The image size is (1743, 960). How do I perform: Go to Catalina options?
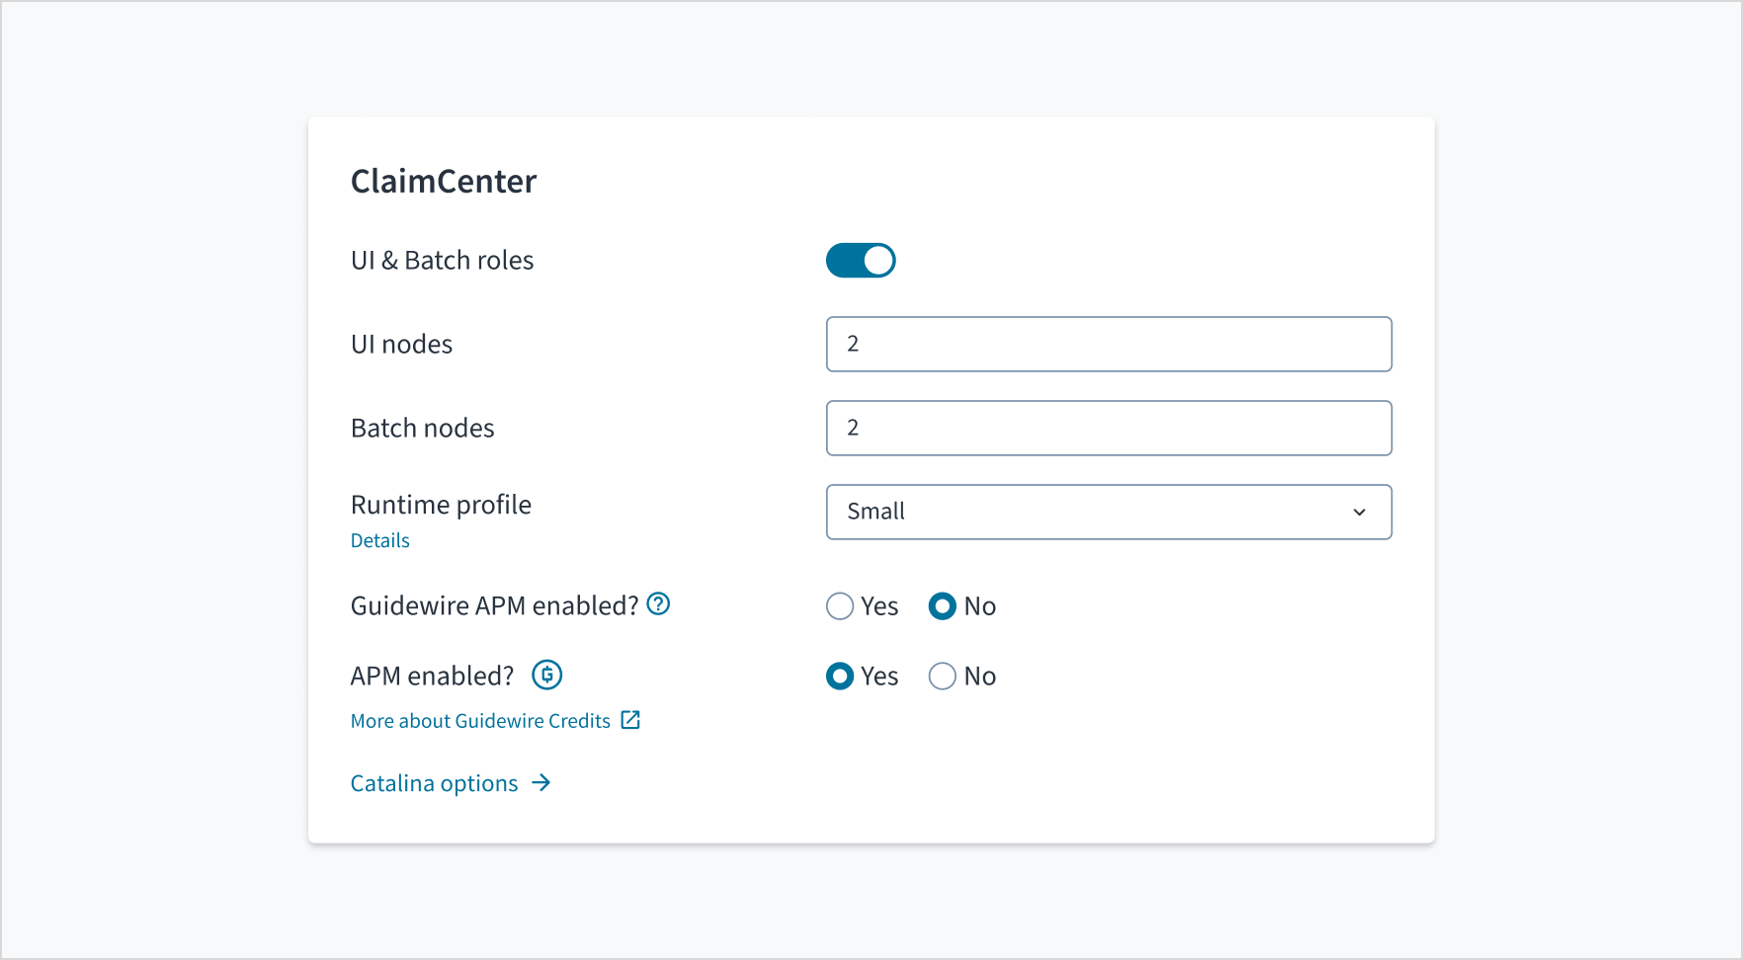435,783
